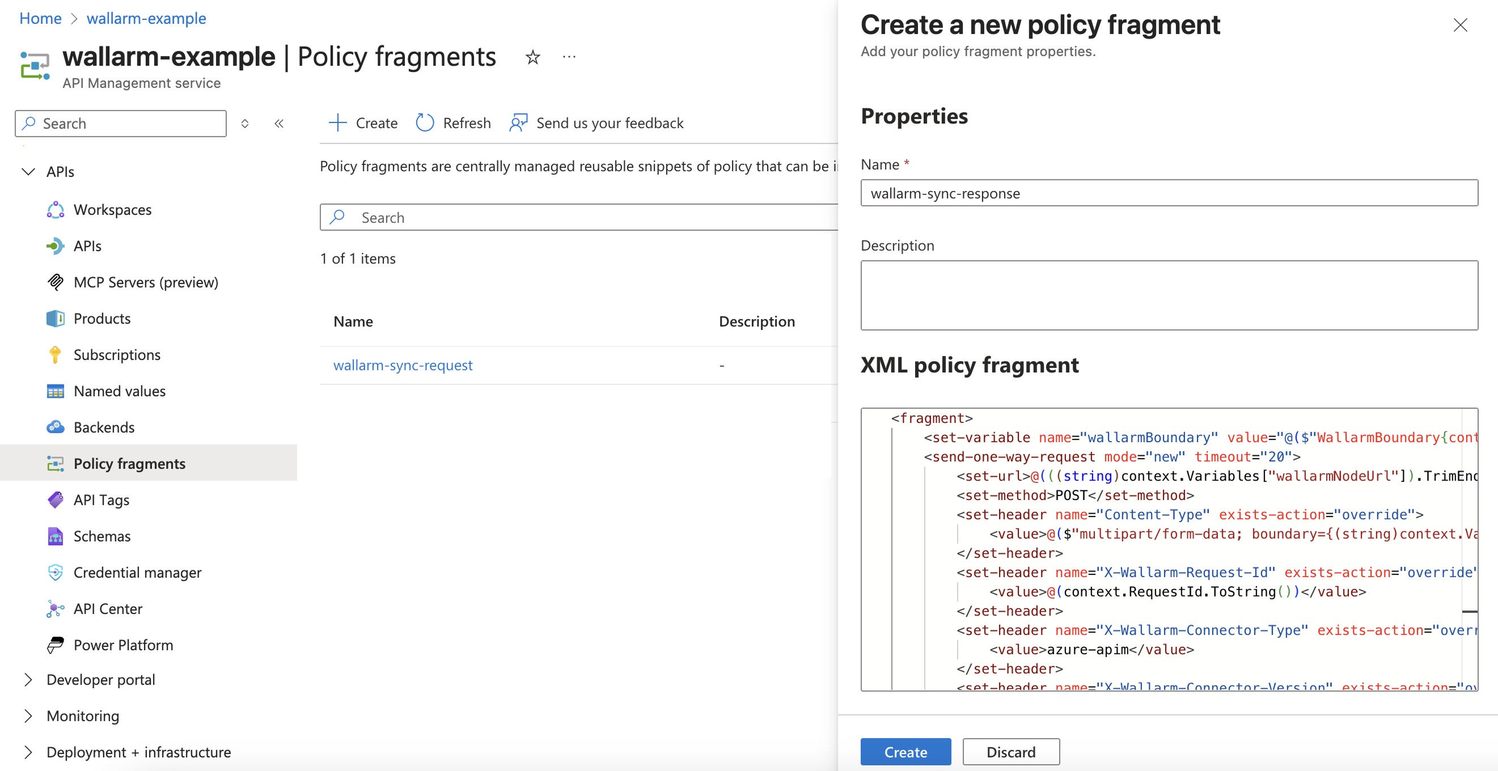Collapse the sidebar with the double chevron
The image size is (1498, 771).
pos(279,123)
